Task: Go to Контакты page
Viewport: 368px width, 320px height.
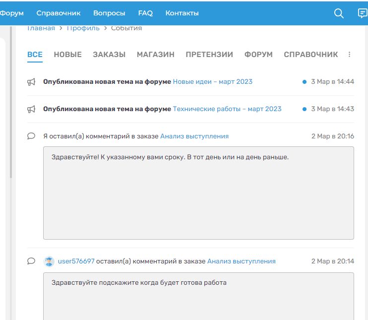Action: coord(182,13)
